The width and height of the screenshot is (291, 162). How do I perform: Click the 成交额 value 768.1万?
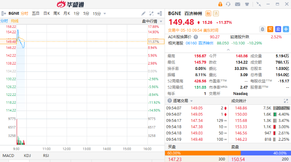point(282,62)
